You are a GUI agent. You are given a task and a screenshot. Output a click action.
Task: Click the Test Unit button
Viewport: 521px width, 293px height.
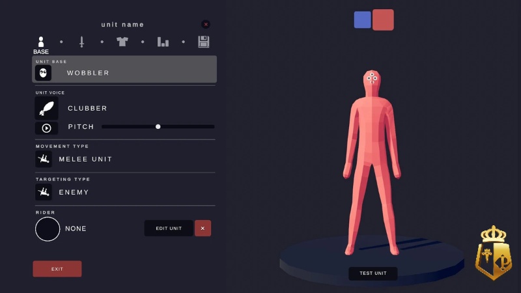pos(373,273)
